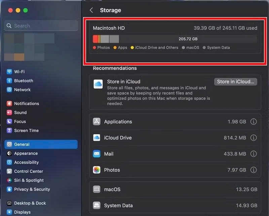Click the Applications row label
Screen dimensions: 269x216
click(x=118, y=122)
